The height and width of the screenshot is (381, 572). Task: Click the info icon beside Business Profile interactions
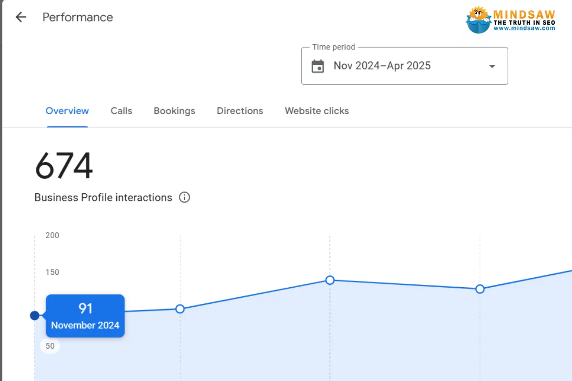(x=184, y=197)
